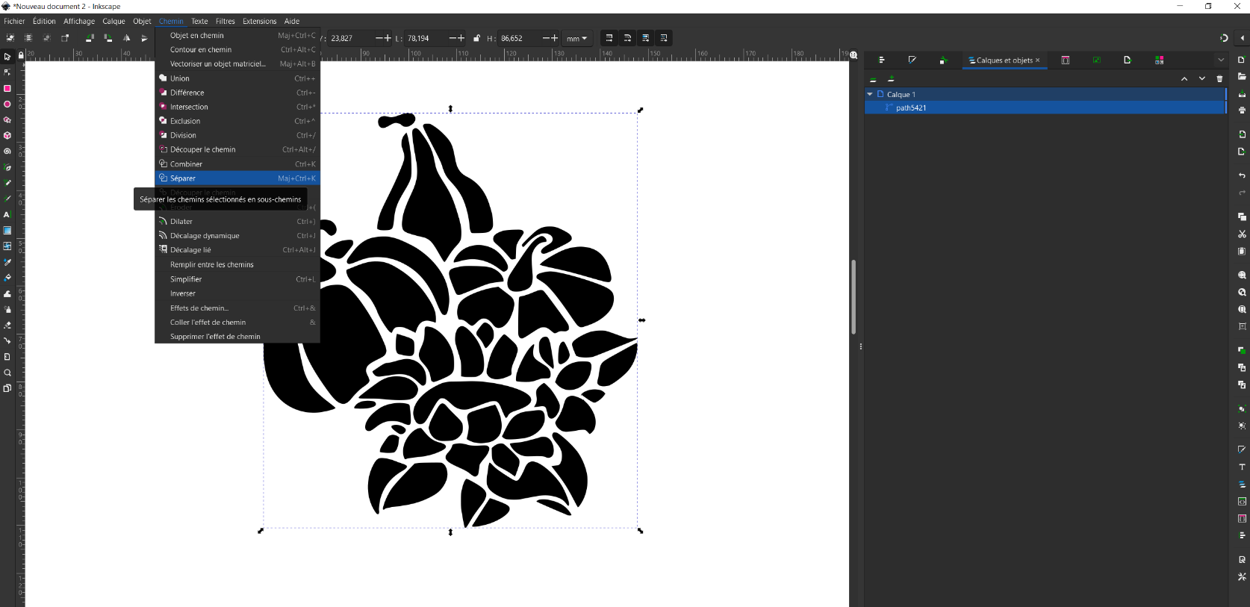Open the mm units dropdown
Image resolution: width=1250 pixels, height=607 pixels.
[576, 38]
